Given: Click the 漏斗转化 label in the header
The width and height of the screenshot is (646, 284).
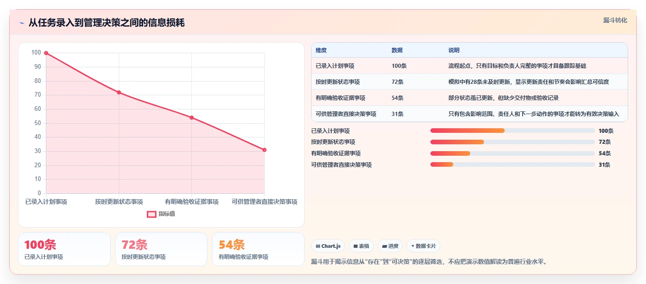Looking at the screenshot, I should (615, 21).
